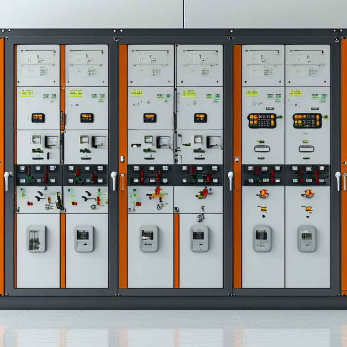
Task: Click the yellow label in the first column
Action: point(26,93)
